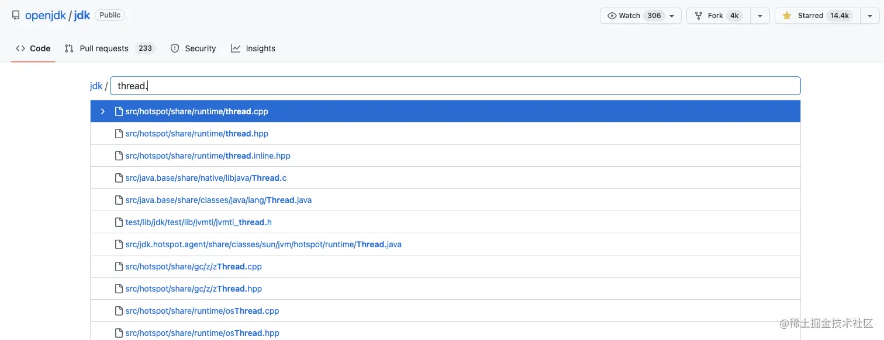Click the Starred button

[x=817, y=16]
